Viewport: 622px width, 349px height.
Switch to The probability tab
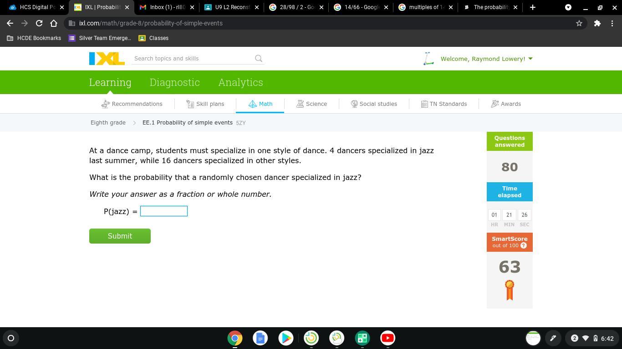[x=490, y=7]
